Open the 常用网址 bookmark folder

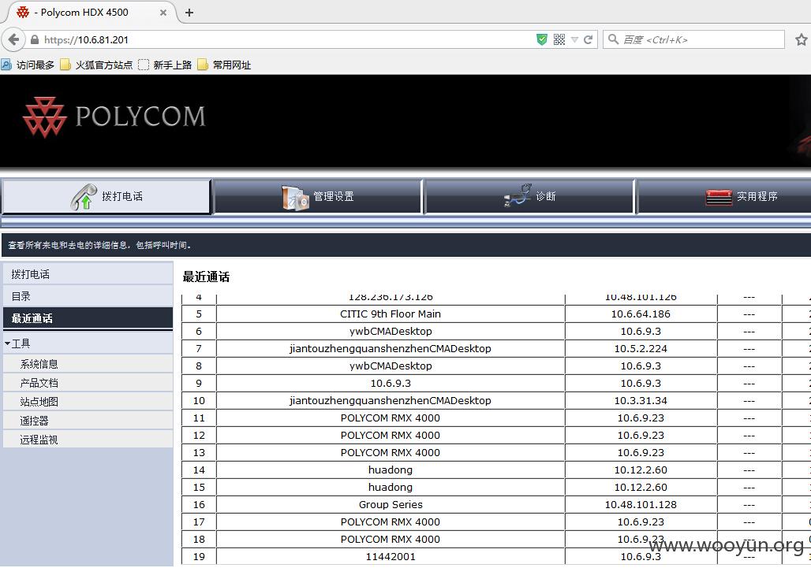(x=225, y=65)
